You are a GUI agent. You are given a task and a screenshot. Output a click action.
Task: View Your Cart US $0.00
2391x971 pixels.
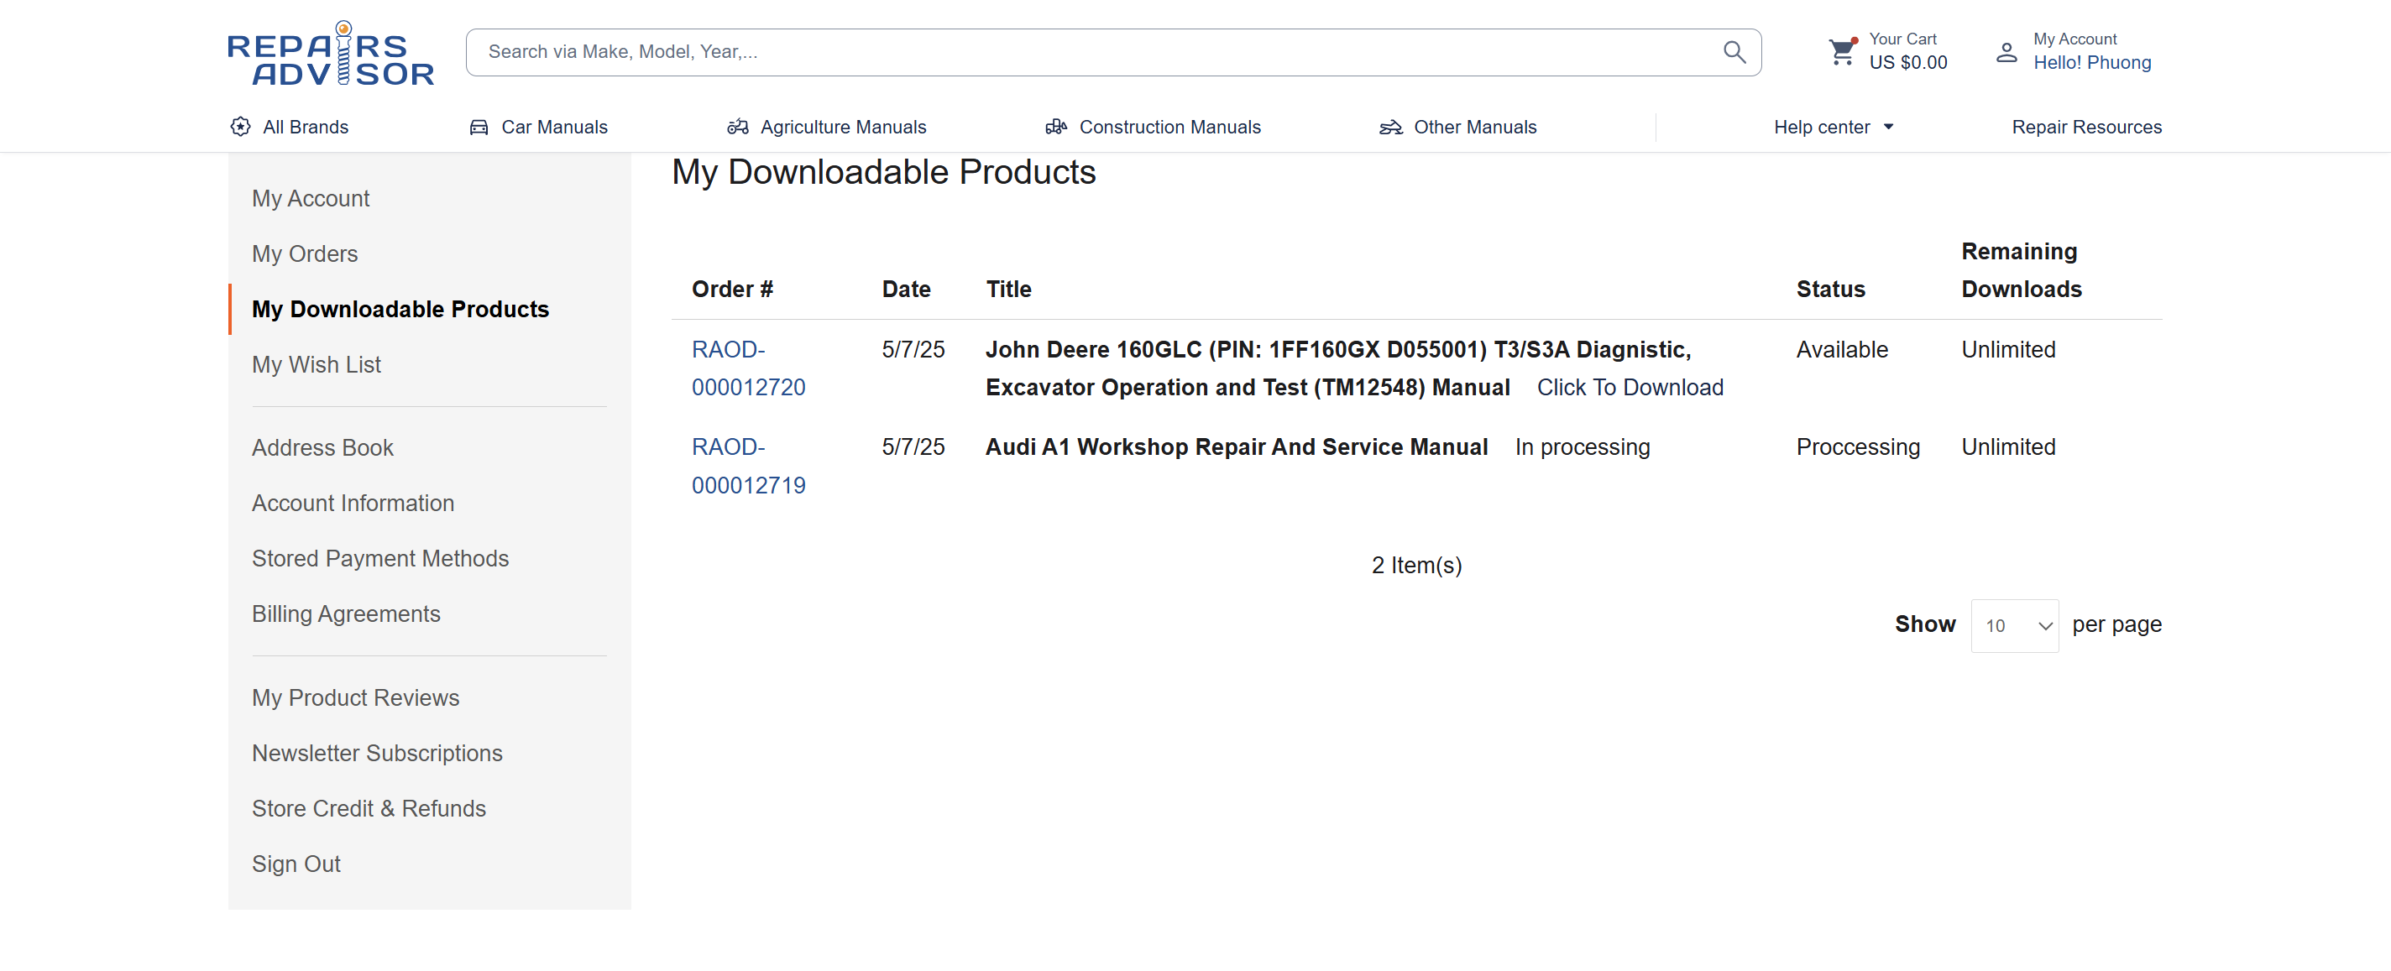1907,52
